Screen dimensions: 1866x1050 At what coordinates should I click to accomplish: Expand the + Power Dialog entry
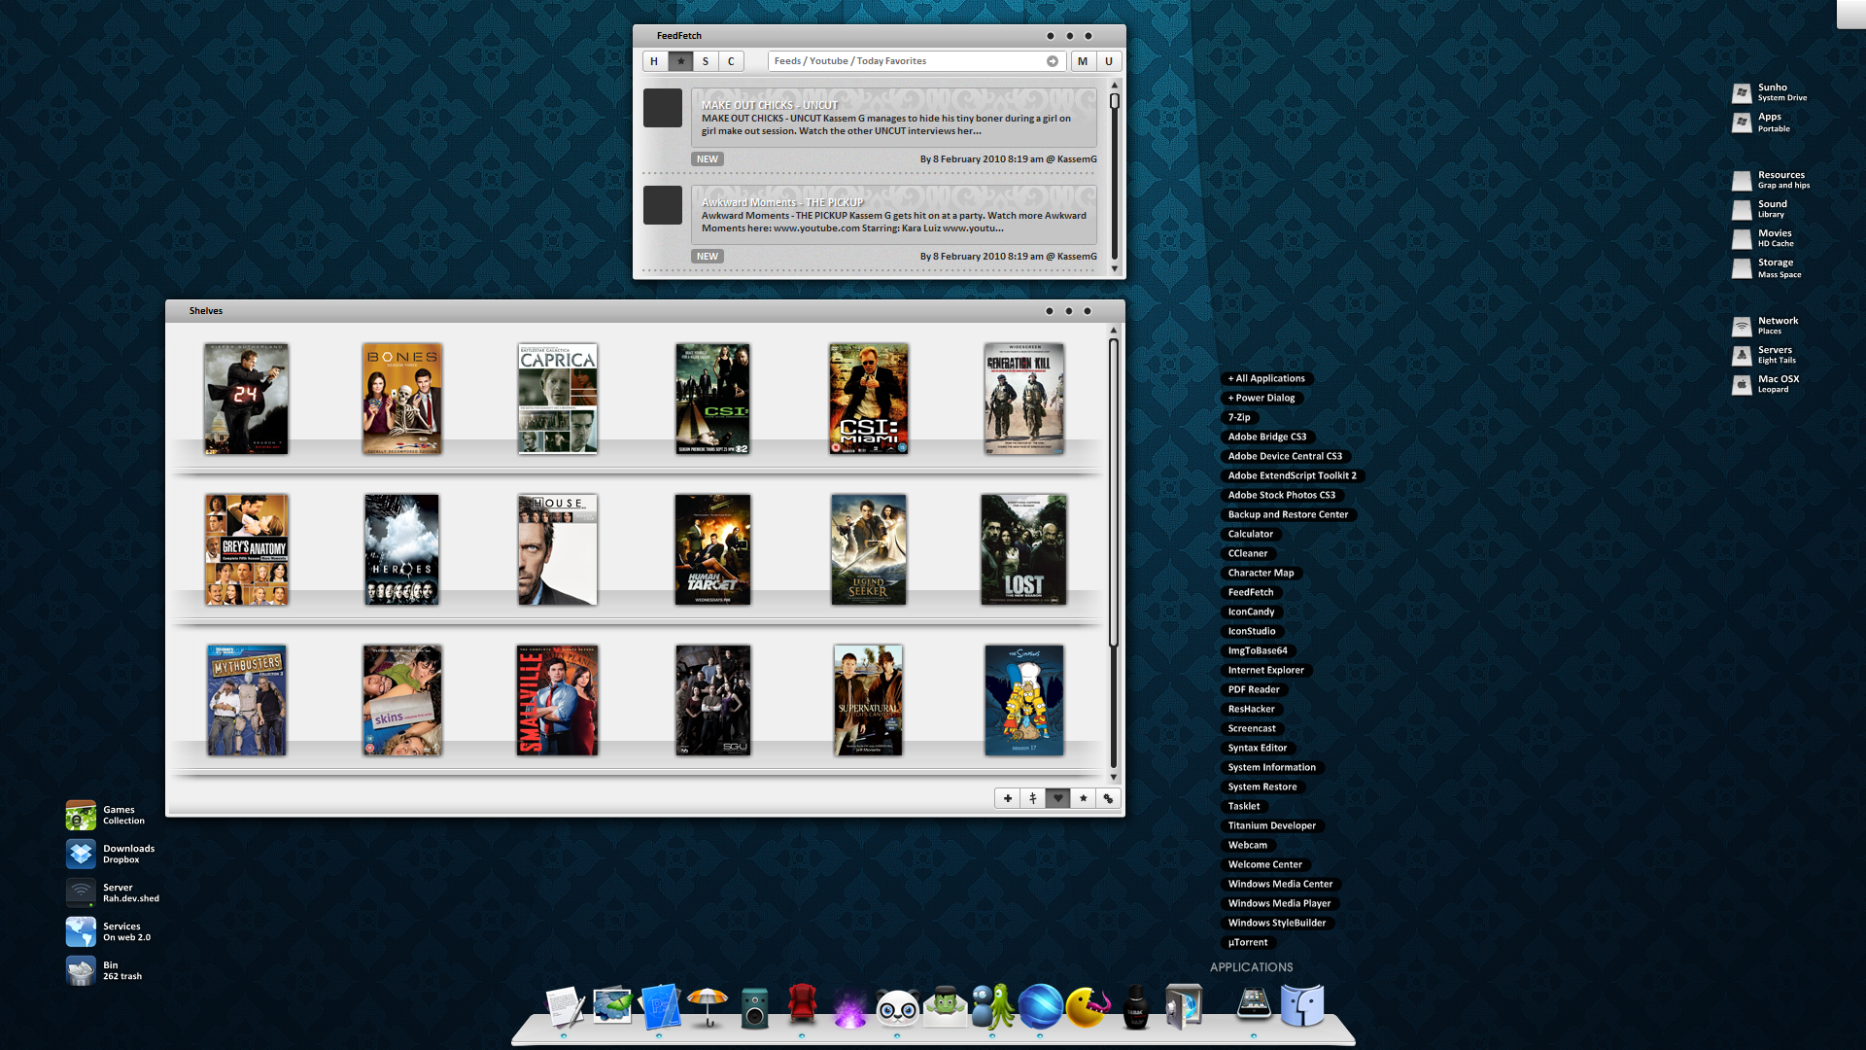(1261, 398)
